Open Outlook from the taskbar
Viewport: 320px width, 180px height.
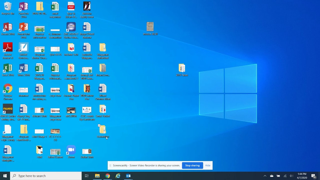point(128,176)
